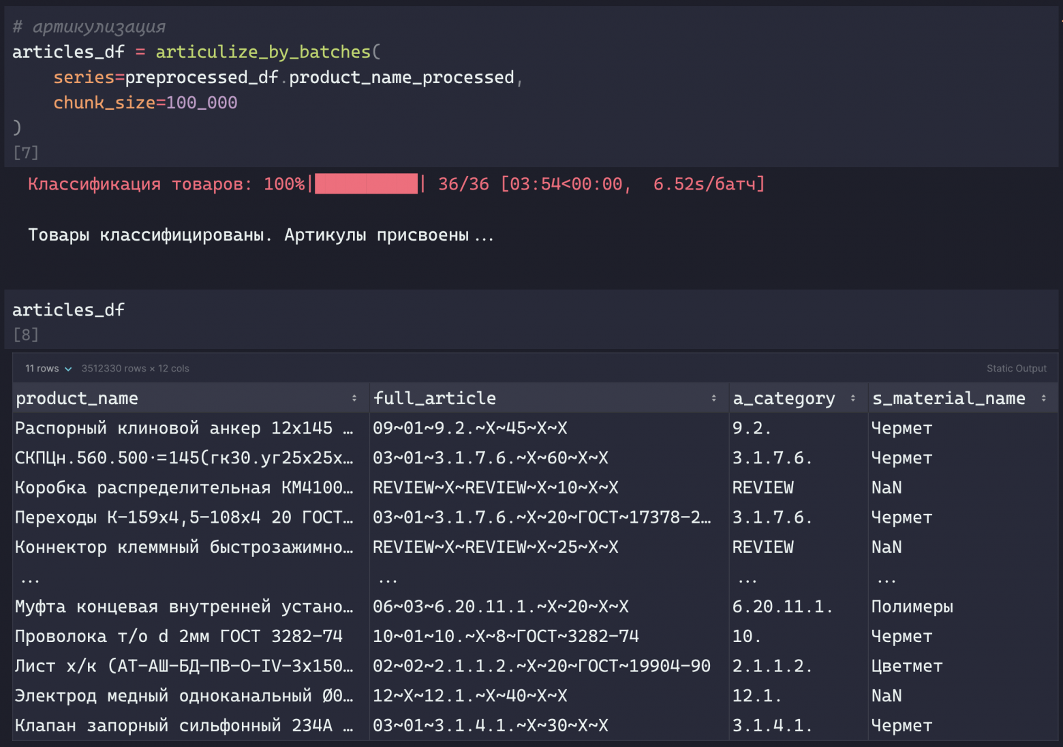
Task: Select the article "12~X~12.1.~X~40~X~X"
Action: coord(469,696)
